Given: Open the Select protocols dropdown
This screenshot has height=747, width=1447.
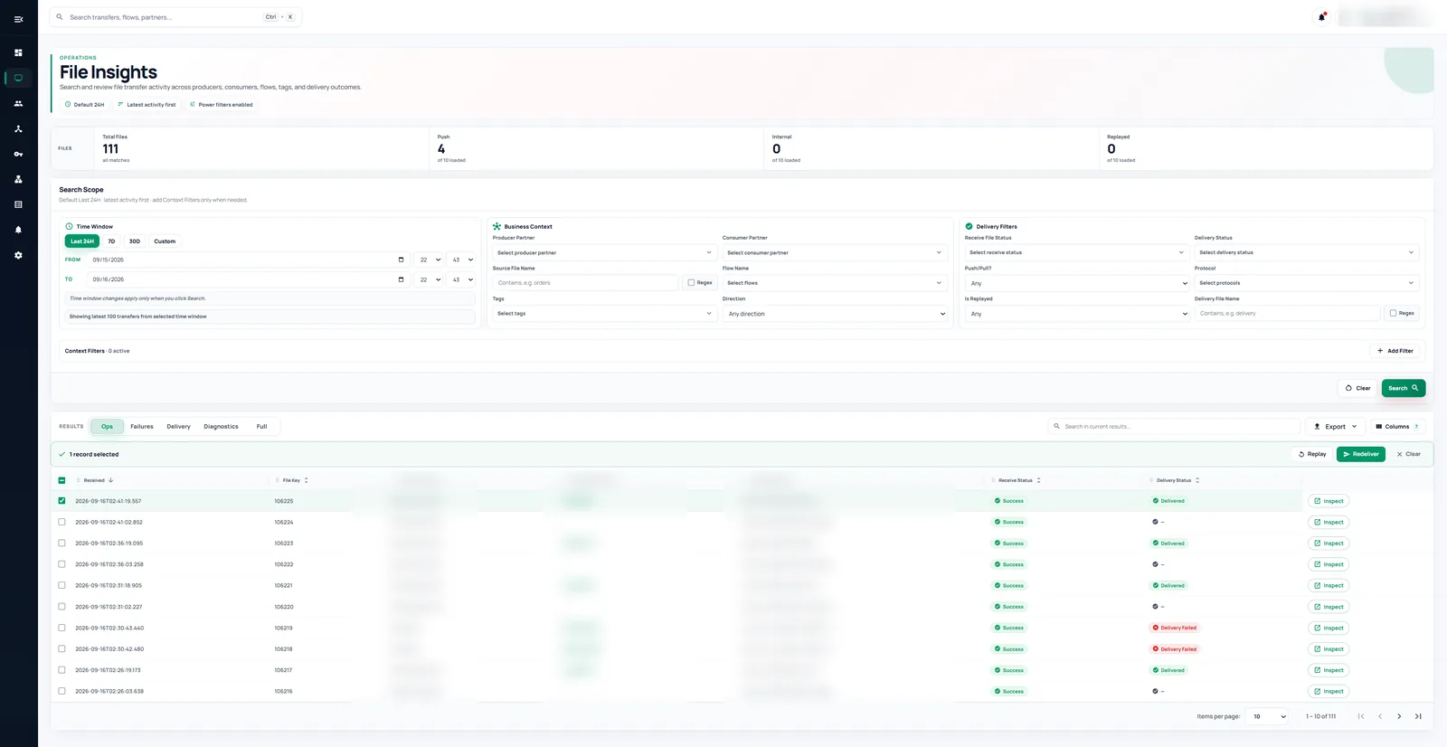Looking at the screenshot, I should coord(1307,283).
